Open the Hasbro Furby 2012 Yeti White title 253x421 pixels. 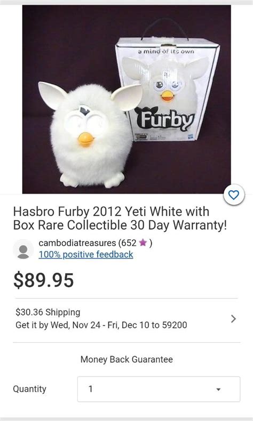click(120, 218)
